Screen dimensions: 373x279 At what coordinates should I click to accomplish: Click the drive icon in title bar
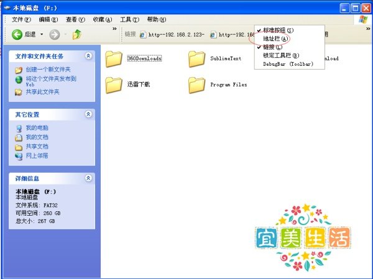coord(7,8)
